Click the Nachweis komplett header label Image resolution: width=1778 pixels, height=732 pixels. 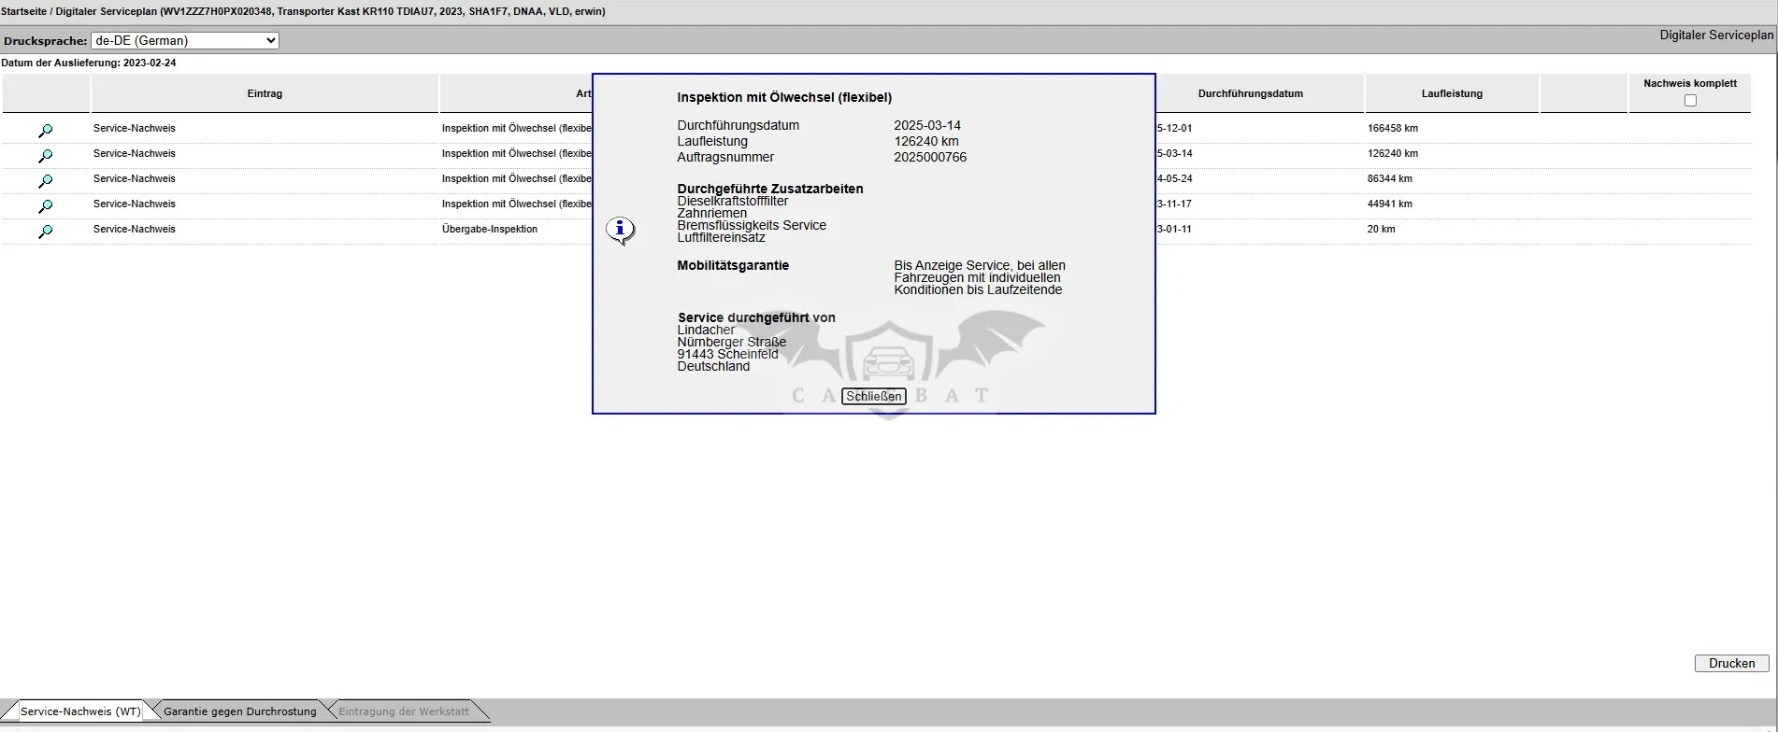click(x=1690, y=83)
